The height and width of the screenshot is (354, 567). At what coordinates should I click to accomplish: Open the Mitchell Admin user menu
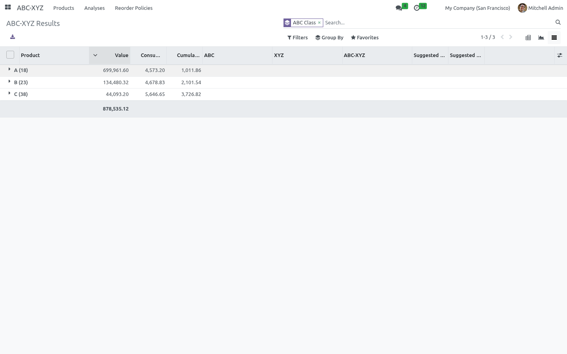point(541,8)
